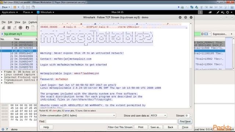Open Kali volume control icon
The width and height of the screenshot is (235, 132).
point(223,12)
